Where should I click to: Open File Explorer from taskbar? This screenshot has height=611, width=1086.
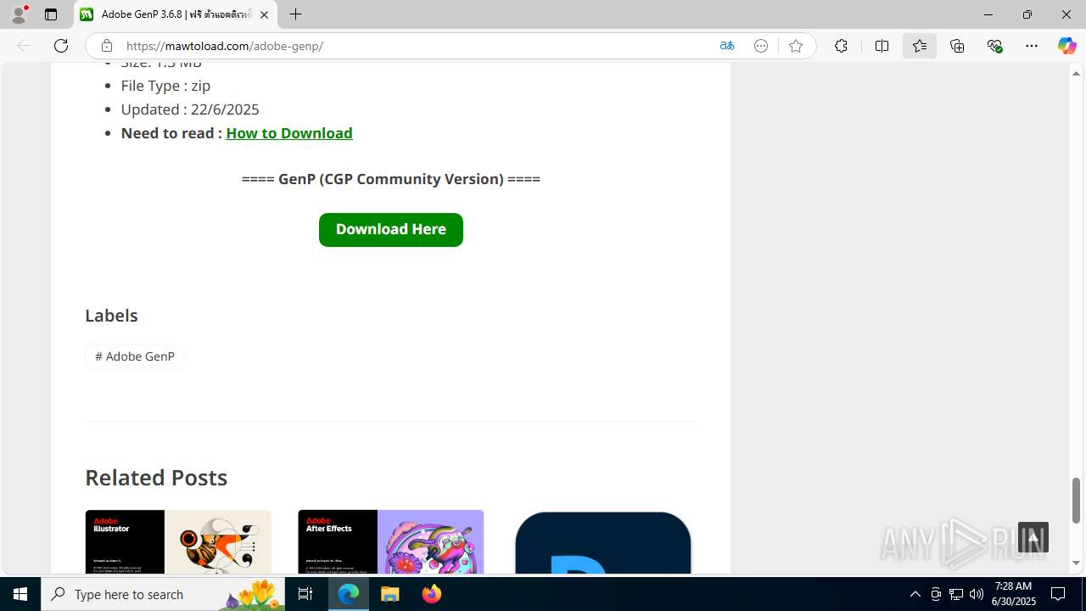click(x=390, y=594)
